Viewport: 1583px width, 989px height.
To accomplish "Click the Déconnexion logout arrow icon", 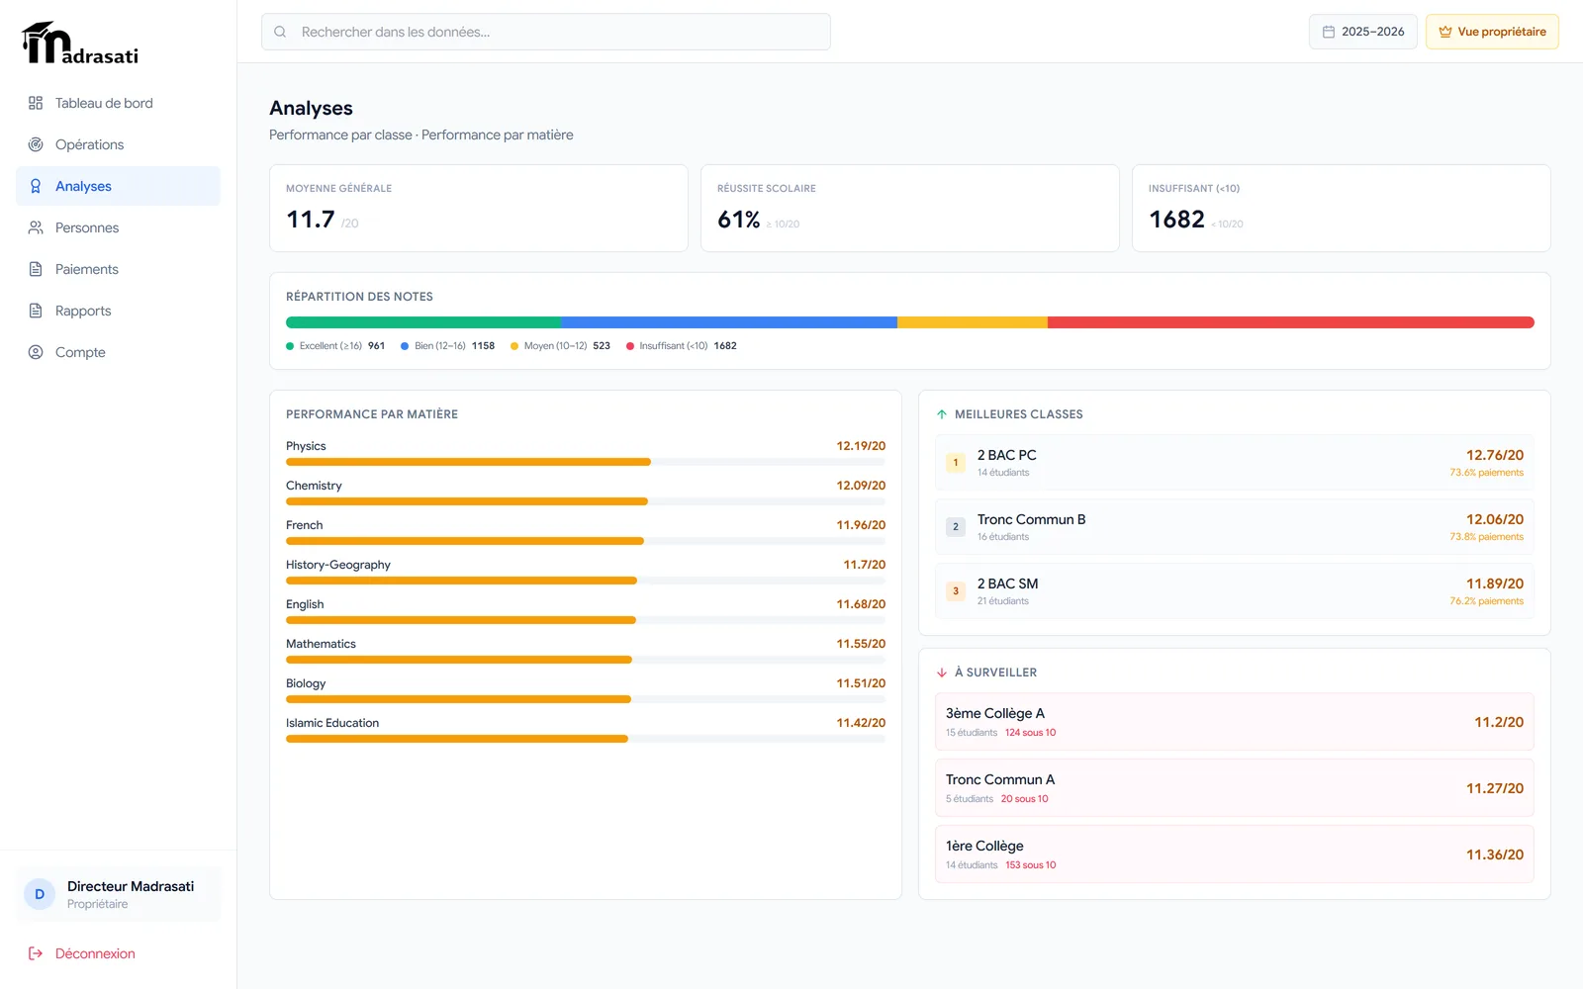I will point(36,953).
